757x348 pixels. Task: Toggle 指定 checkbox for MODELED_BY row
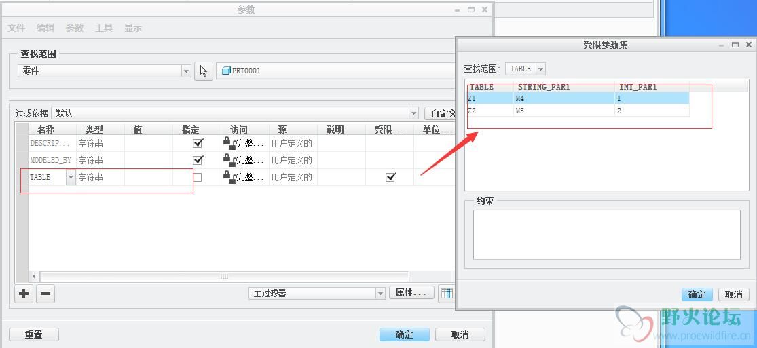198,160
